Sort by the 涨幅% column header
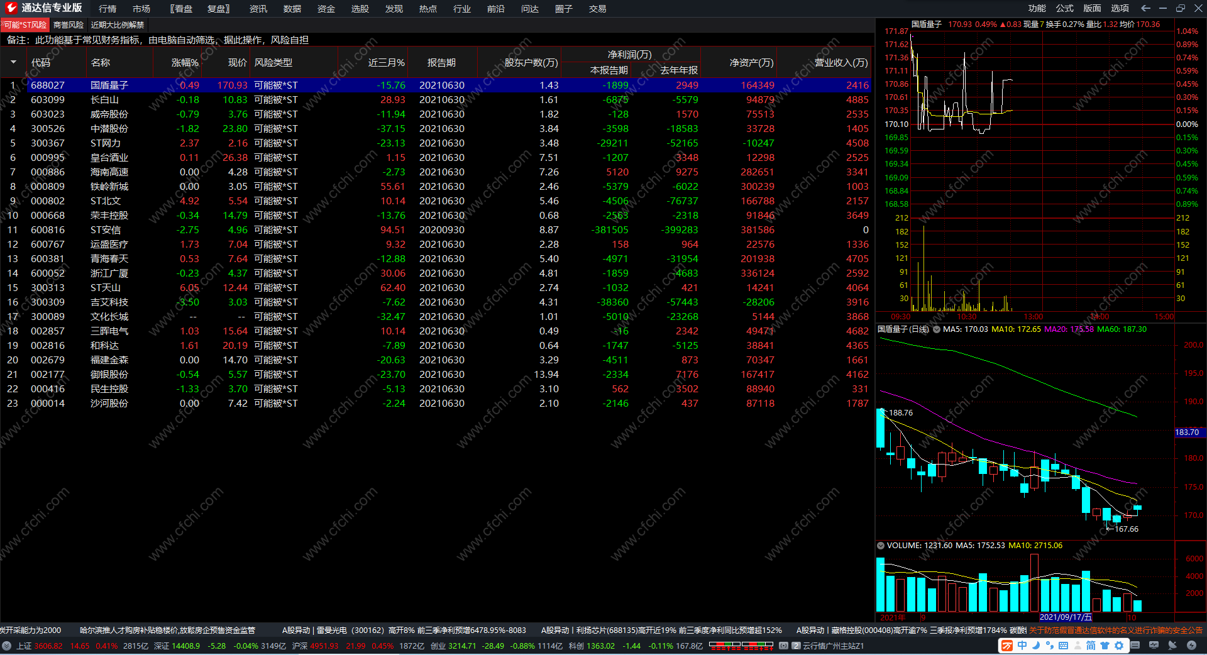This screenshot has width=1207, height=655. (185, 63)
